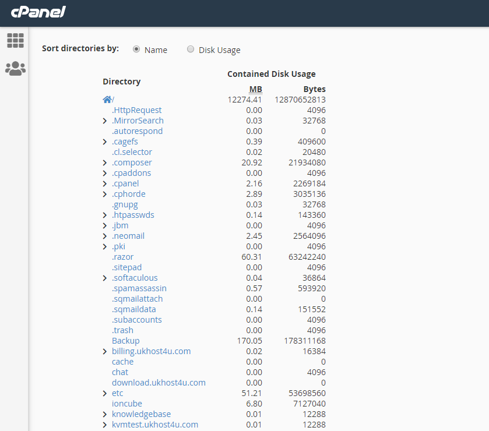Click the ioncube size value 6.80
The image size is (489, 431).
pos(254,404)
